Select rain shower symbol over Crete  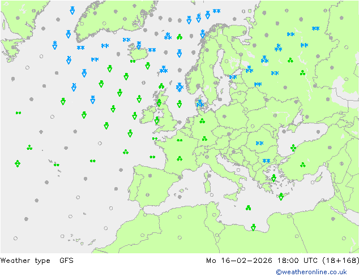pyautogui.click(x=281, y=197)
